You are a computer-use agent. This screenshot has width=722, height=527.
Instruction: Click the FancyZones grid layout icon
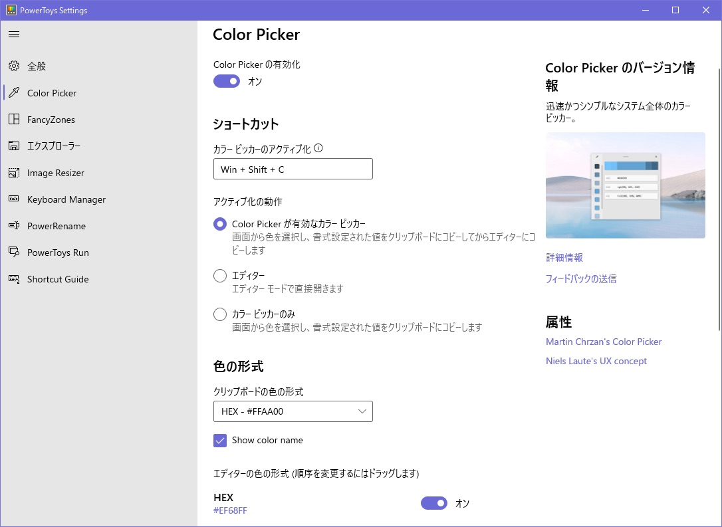[x=14, y=119]
